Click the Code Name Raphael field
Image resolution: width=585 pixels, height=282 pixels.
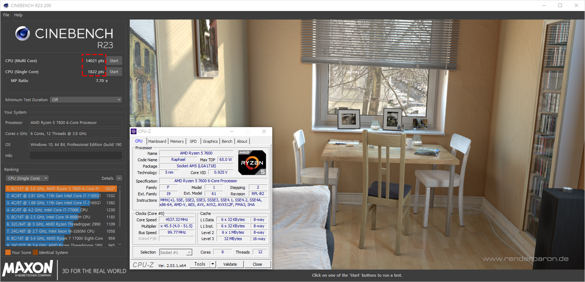coord(178,160)
